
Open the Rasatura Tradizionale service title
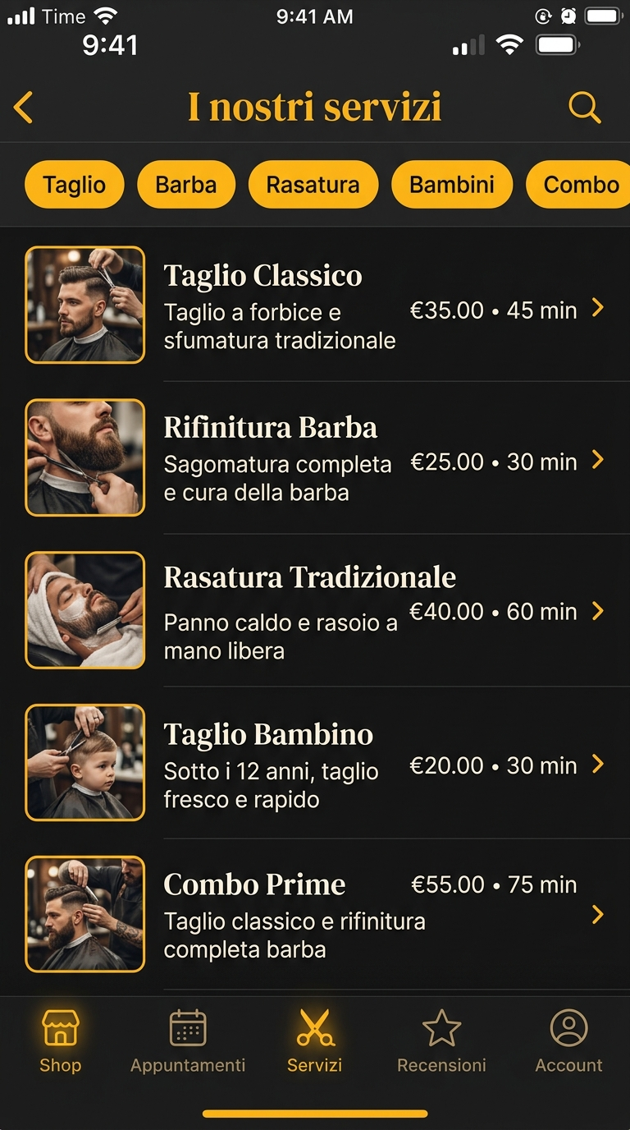pyautogui.click(x=310, y=577)
